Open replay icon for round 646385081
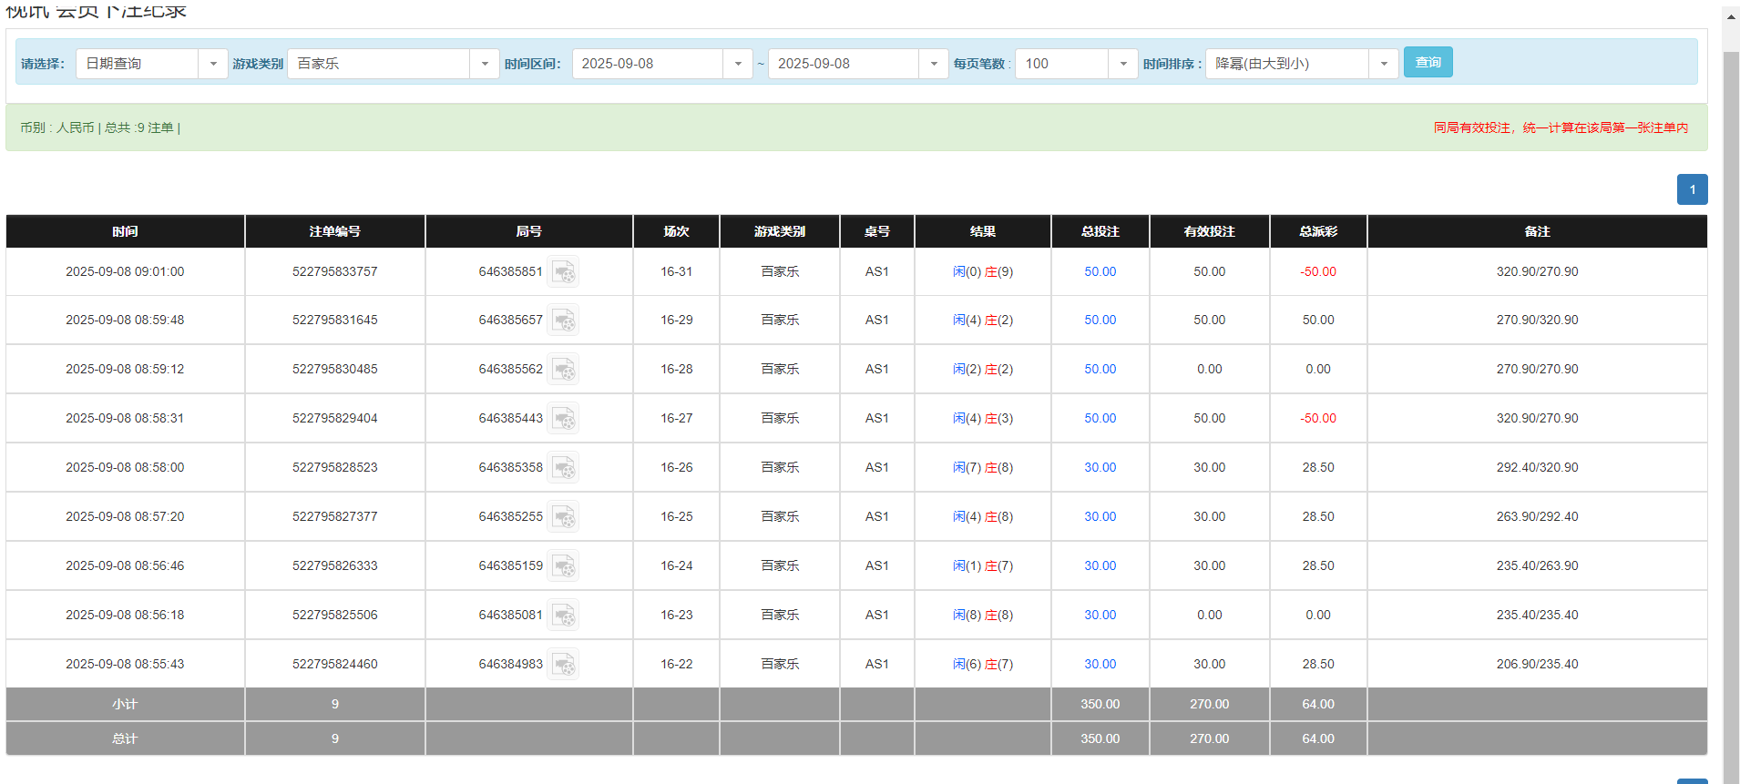 click(563, 616)
